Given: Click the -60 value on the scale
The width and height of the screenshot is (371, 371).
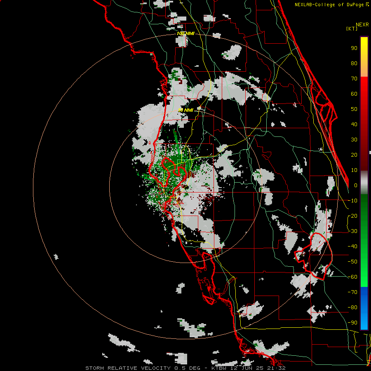Looking at the screenshot, I should 352,277.
